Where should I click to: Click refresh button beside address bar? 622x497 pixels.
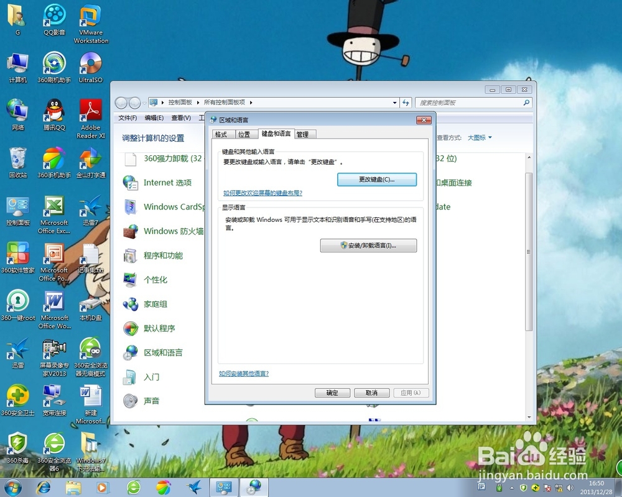pyautogui.click(x=406, y=103)
